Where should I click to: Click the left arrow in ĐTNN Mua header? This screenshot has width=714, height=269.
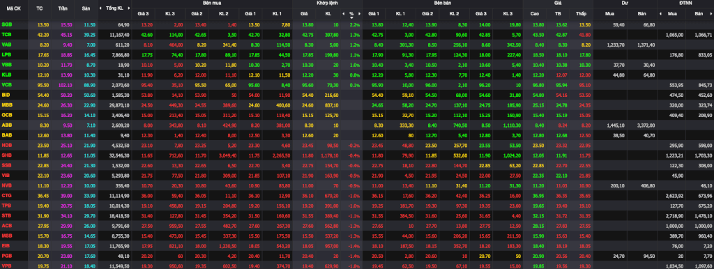point(661,14)
